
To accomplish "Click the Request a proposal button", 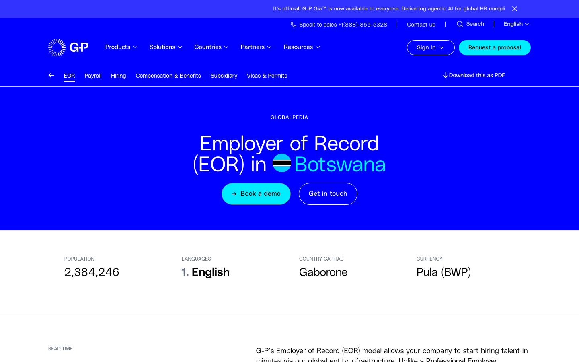I will 495,47.
